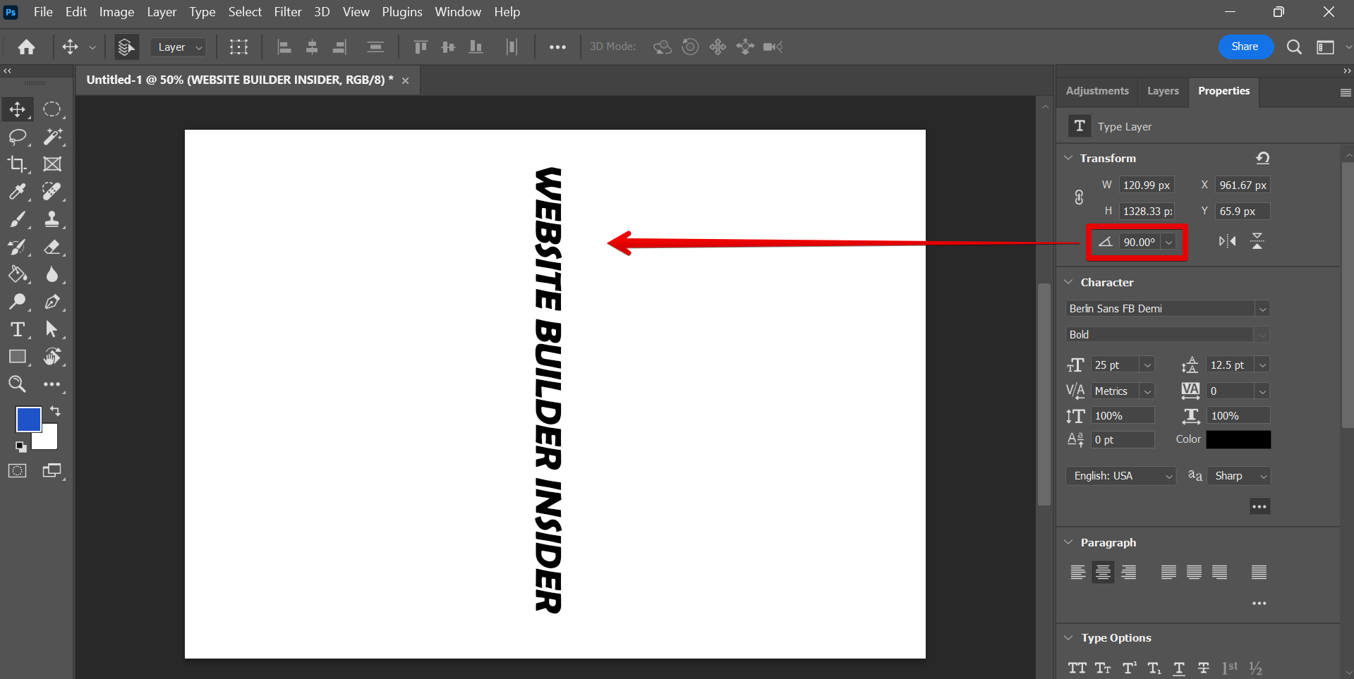Enable center text paragraph alignment

click(x=1103, y=572)
